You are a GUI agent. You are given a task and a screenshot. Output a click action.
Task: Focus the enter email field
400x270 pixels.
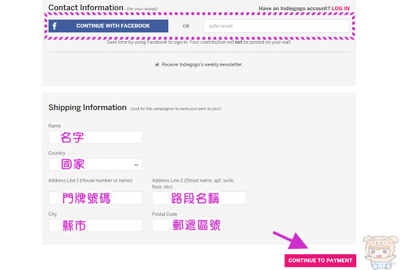tap(276, 26)
